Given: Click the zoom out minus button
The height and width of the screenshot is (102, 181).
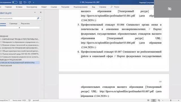Looking at the screenshot, I should (163, 100).
